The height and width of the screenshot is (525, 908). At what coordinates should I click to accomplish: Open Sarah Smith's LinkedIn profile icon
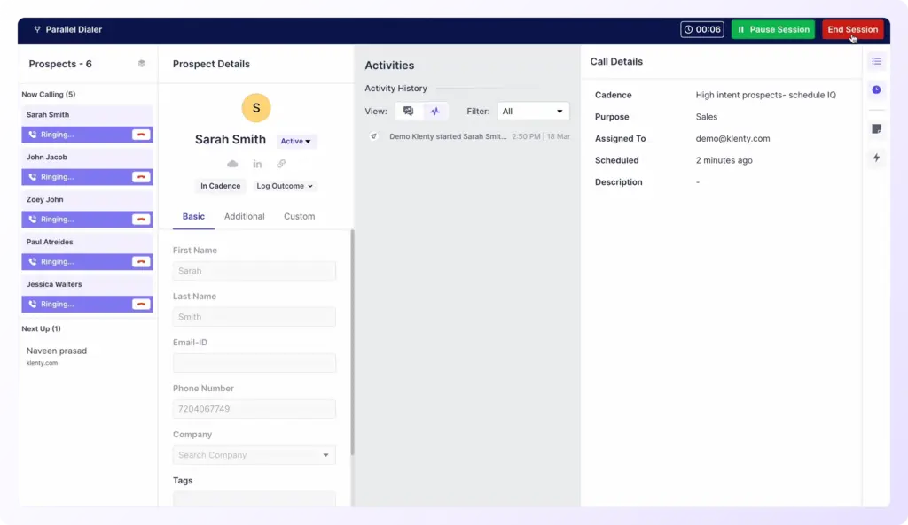(x=257, y=164)
